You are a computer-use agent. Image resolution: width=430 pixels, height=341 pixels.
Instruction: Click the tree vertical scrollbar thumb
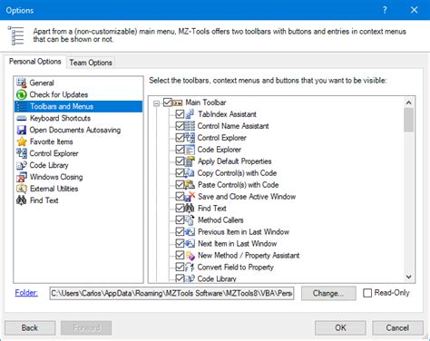pyautogui.click(x=409, y=120)
